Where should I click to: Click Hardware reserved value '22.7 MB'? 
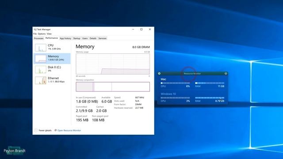click(139, 108)
